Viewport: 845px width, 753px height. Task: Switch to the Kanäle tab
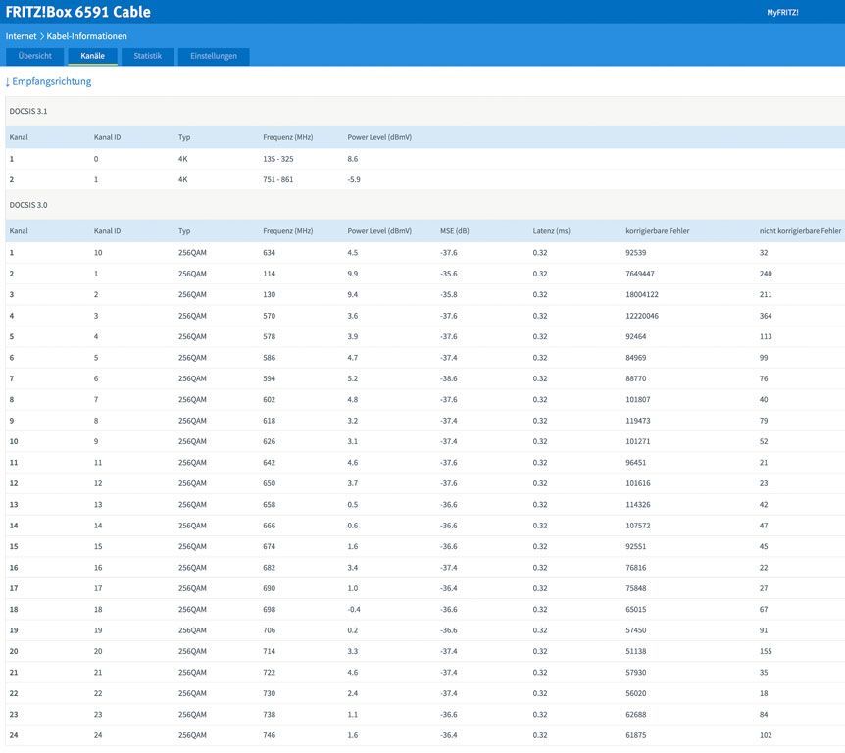pyautogui.click(x=93, y=56)
